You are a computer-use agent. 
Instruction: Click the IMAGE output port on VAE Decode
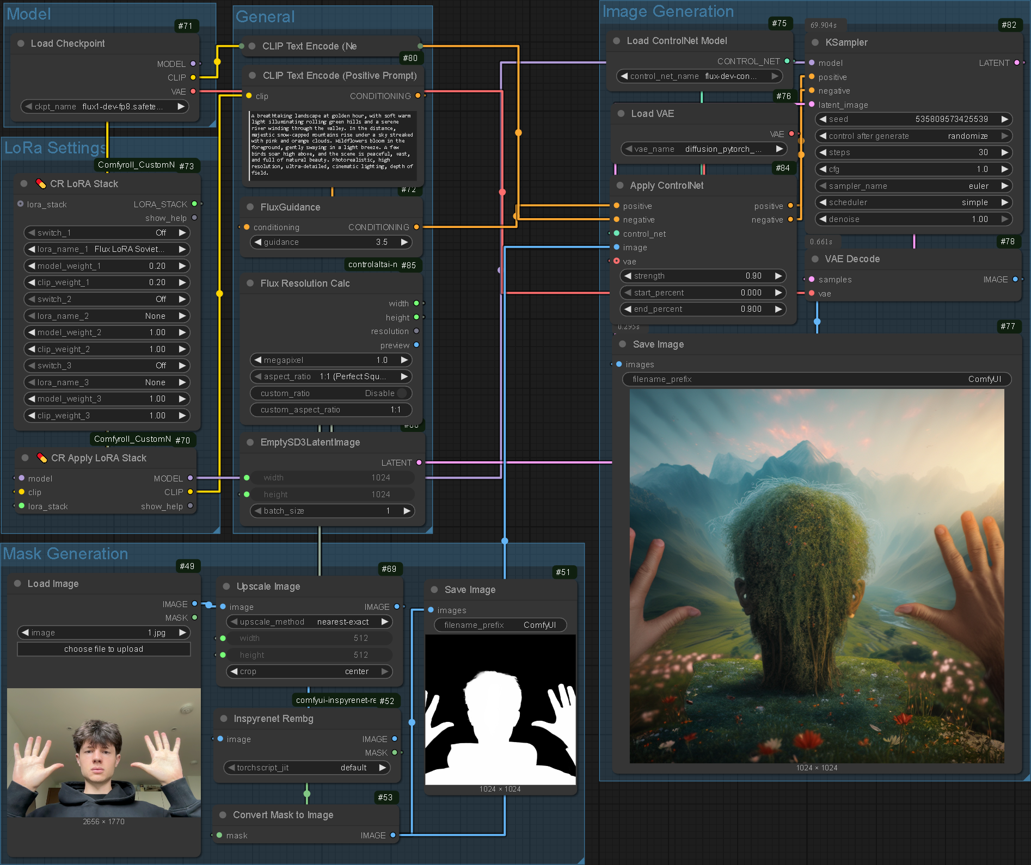tap(1015, 280)
